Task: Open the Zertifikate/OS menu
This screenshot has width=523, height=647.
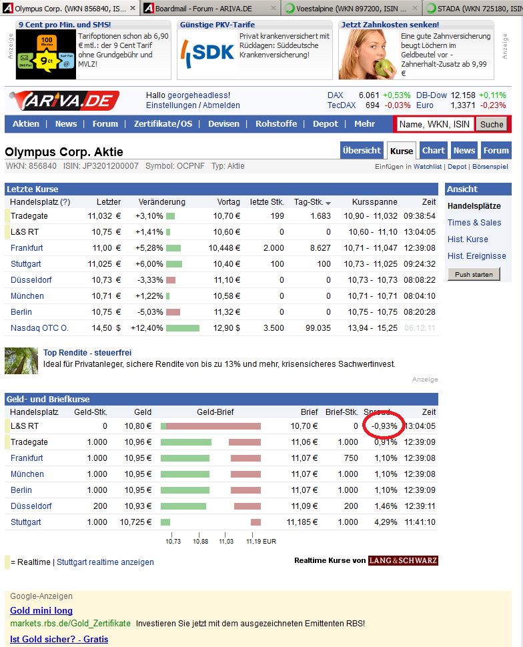Action: pyautogui.click(x=163, y=124)
